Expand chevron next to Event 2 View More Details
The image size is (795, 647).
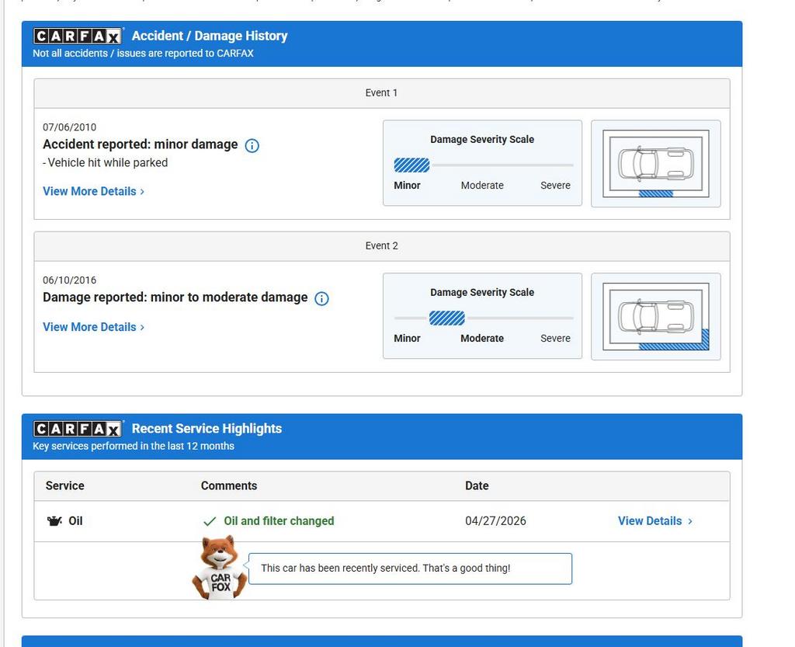[x=143, y=328]
